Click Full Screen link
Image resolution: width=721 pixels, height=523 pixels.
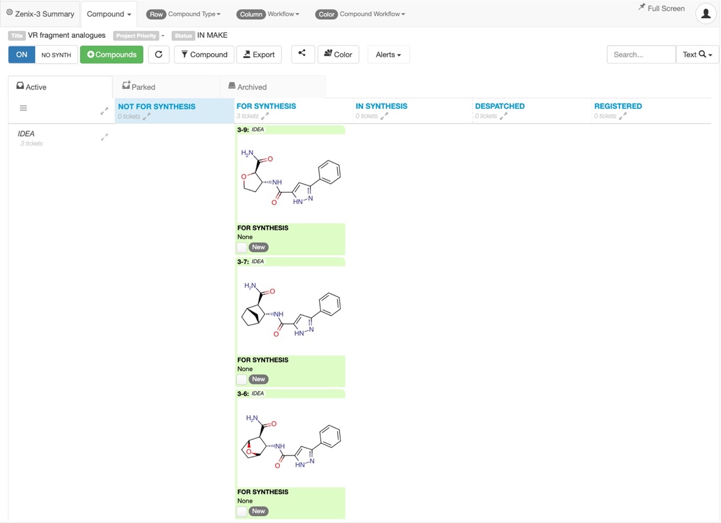coord(666,8)
